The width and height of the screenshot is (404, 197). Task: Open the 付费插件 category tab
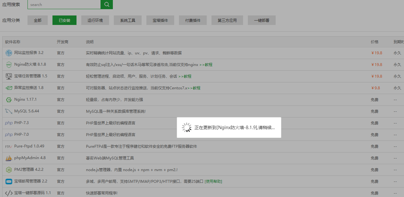193,20
